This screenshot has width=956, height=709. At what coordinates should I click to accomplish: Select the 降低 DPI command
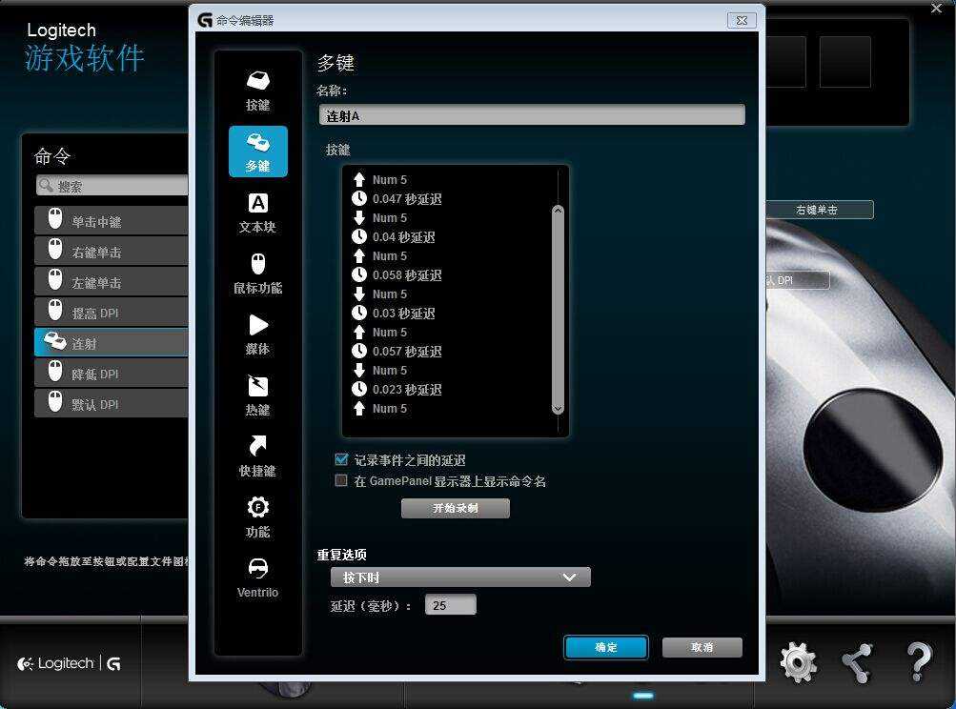(x=111, y=374)
